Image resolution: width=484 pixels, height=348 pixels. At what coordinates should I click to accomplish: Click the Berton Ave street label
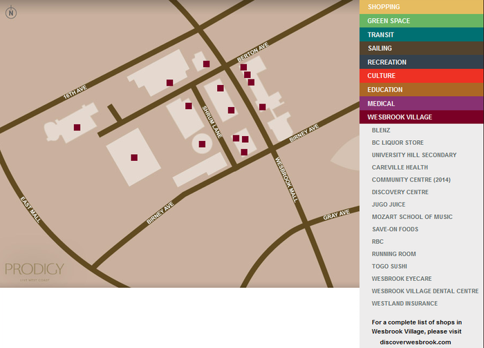tap(253, 52)
